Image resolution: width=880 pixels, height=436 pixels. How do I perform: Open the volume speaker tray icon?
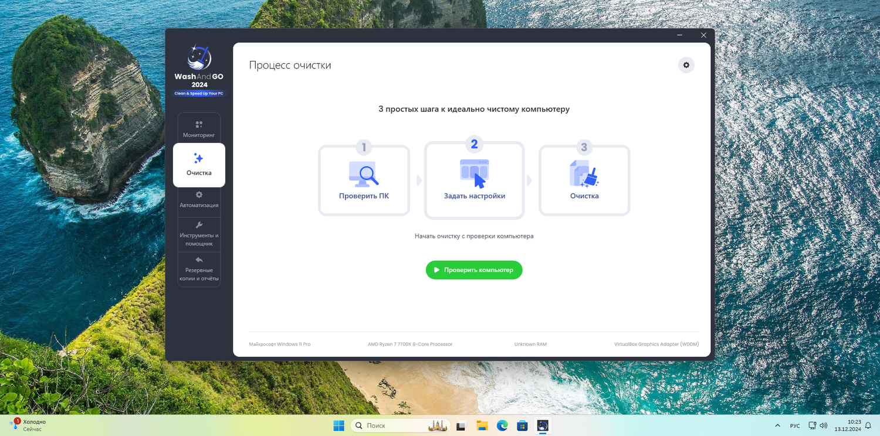pos(824,425)
